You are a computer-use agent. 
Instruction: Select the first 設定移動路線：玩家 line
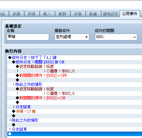click(x=75, y=67)
